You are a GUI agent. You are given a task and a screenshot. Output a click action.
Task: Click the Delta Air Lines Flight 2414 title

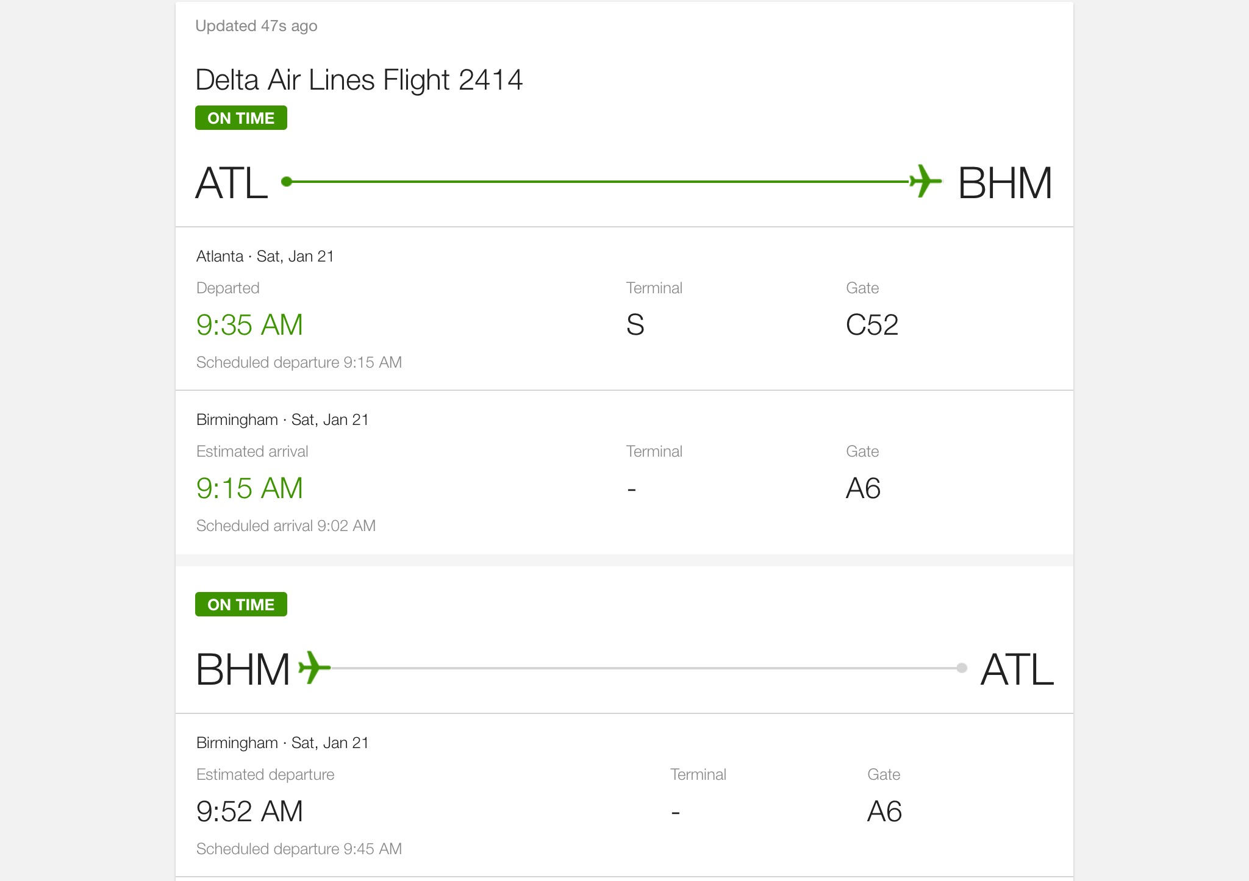[x=359, y=80]
